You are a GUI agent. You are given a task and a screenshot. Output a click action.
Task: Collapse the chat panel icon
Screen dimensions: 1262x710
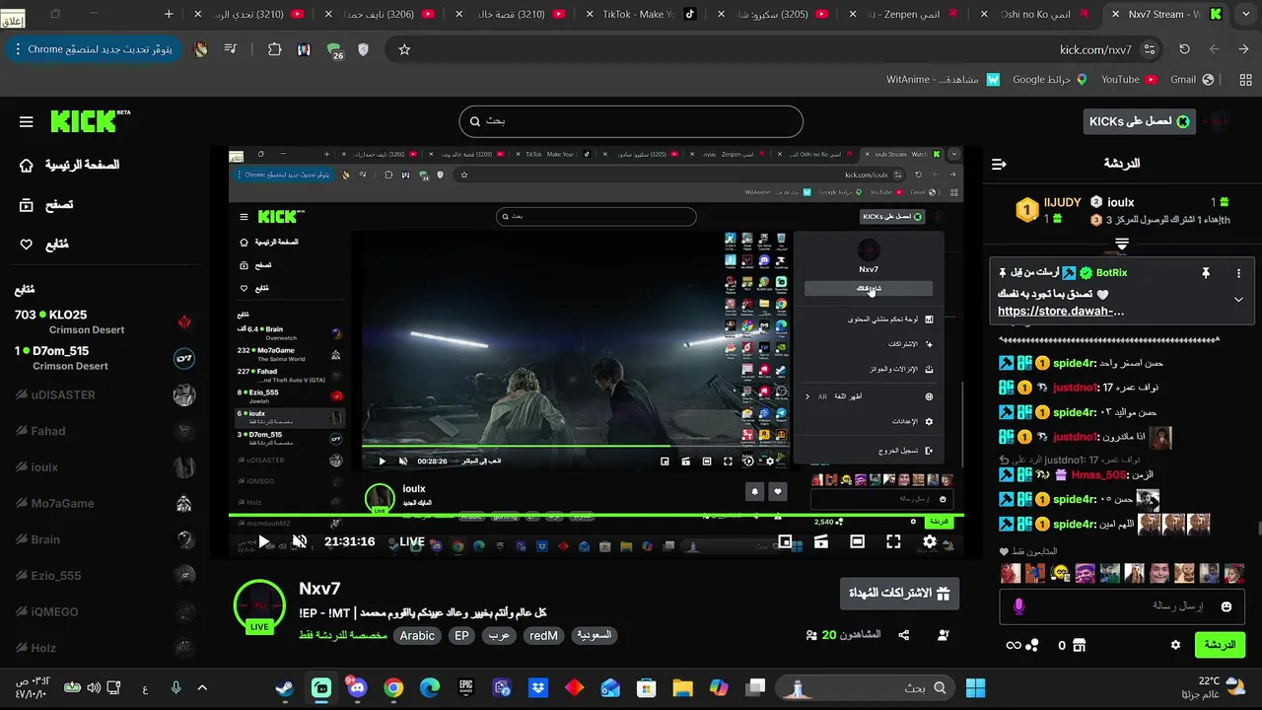(999, 164)
